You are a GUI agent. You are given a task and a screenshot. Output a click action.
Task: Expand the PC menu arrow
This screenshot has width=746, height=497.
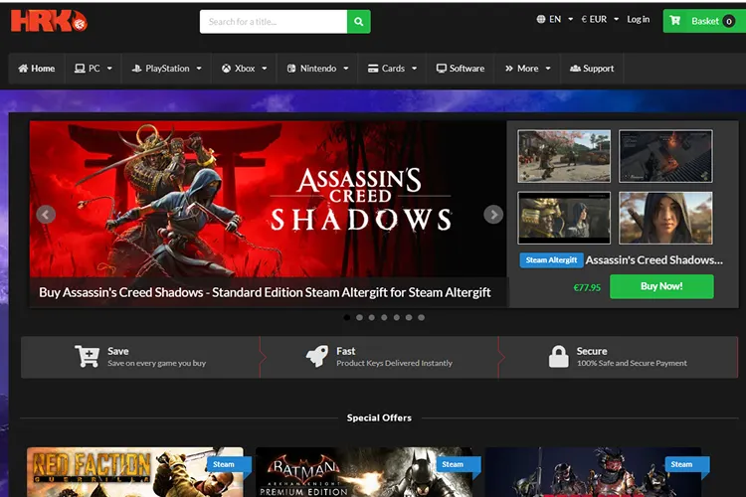[x=109, y=69]
